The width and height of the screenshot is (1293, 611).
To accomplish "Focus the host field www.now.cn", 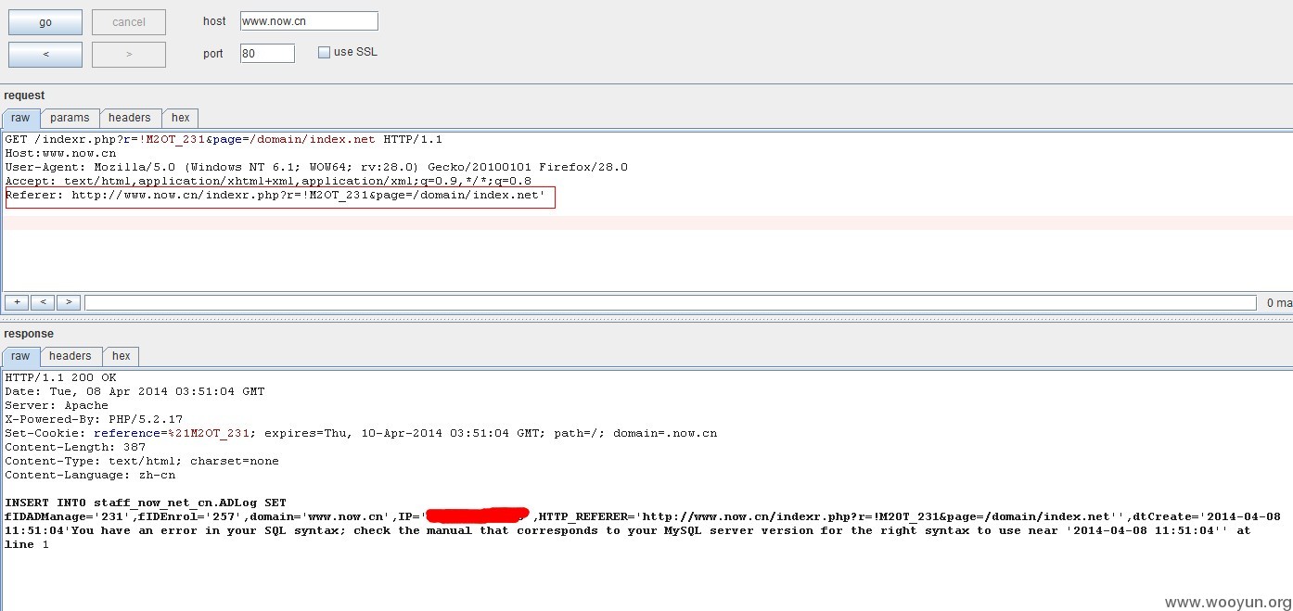I will [x=309, y=20].
